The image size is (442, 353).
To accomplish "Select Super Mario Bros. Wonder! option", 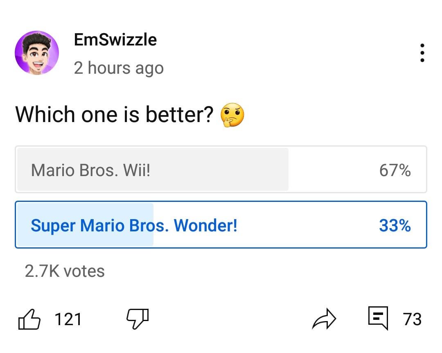I will 134,225.
